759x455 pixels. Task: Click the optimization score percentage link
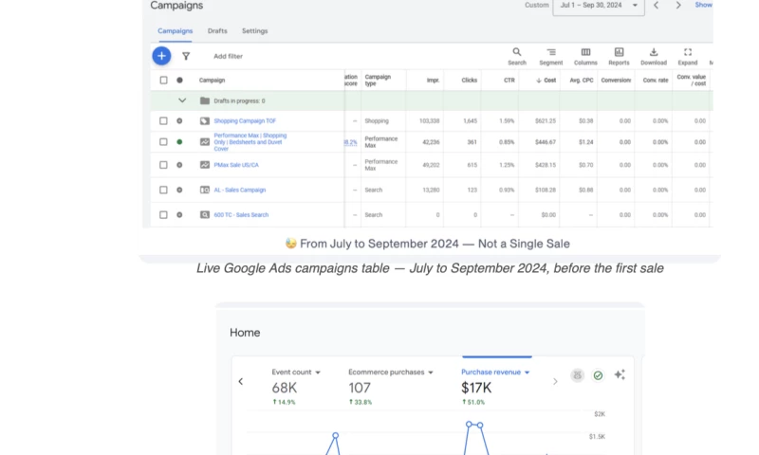(351, 142)
